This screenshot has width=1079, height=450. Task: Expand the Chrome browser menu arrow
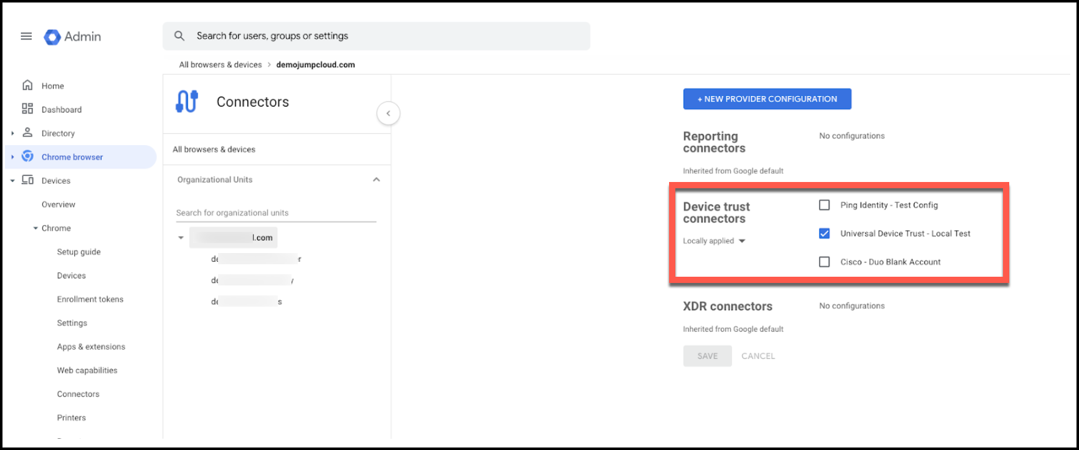pos(12,157)
